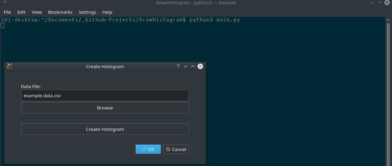Confirm with the OK button

coord(148,149)
